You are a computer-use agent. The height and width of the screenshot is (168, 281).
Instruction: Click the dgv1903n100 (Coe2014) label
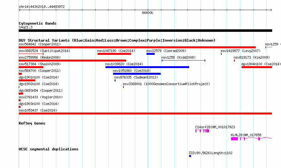pos(39,104)
